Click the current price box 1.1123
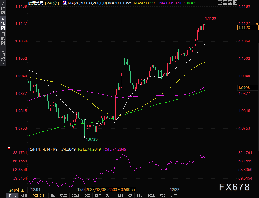 [x=244, y=28]
